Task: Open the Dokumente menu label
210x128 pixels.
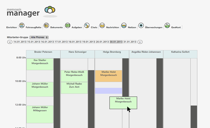Action: (x=57, y=27)
